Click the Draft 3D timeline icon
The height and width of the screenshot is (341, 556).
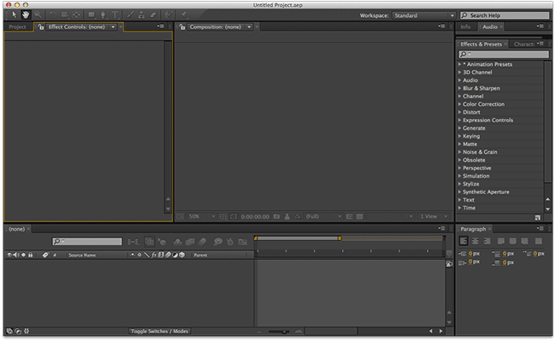[162, 242]
